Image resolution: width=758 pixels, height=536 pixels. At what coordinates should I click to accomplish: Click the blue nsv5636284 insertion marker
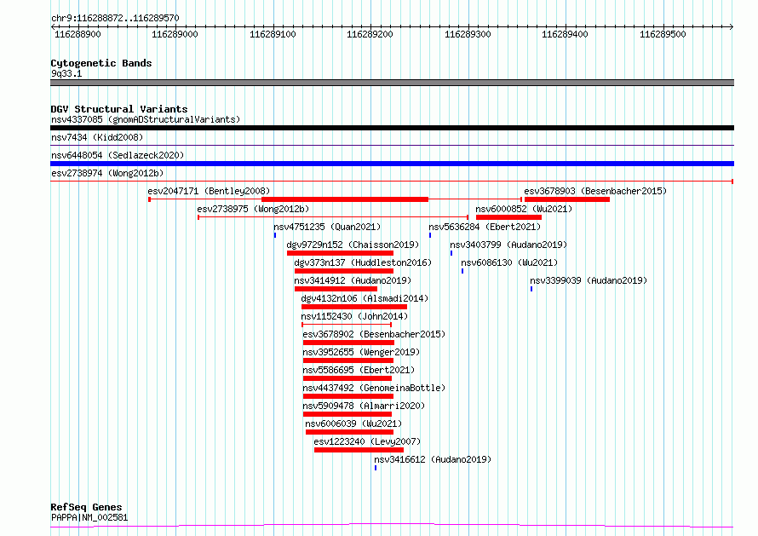(x=430, y=235)
